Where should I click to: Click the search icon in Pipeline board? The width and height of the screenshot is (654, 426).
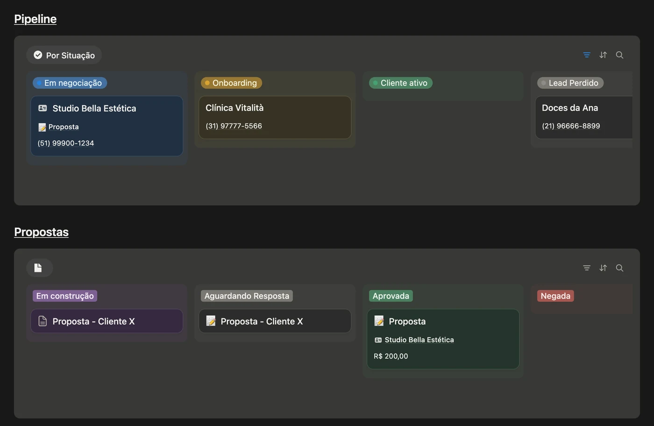coord(619,55)
